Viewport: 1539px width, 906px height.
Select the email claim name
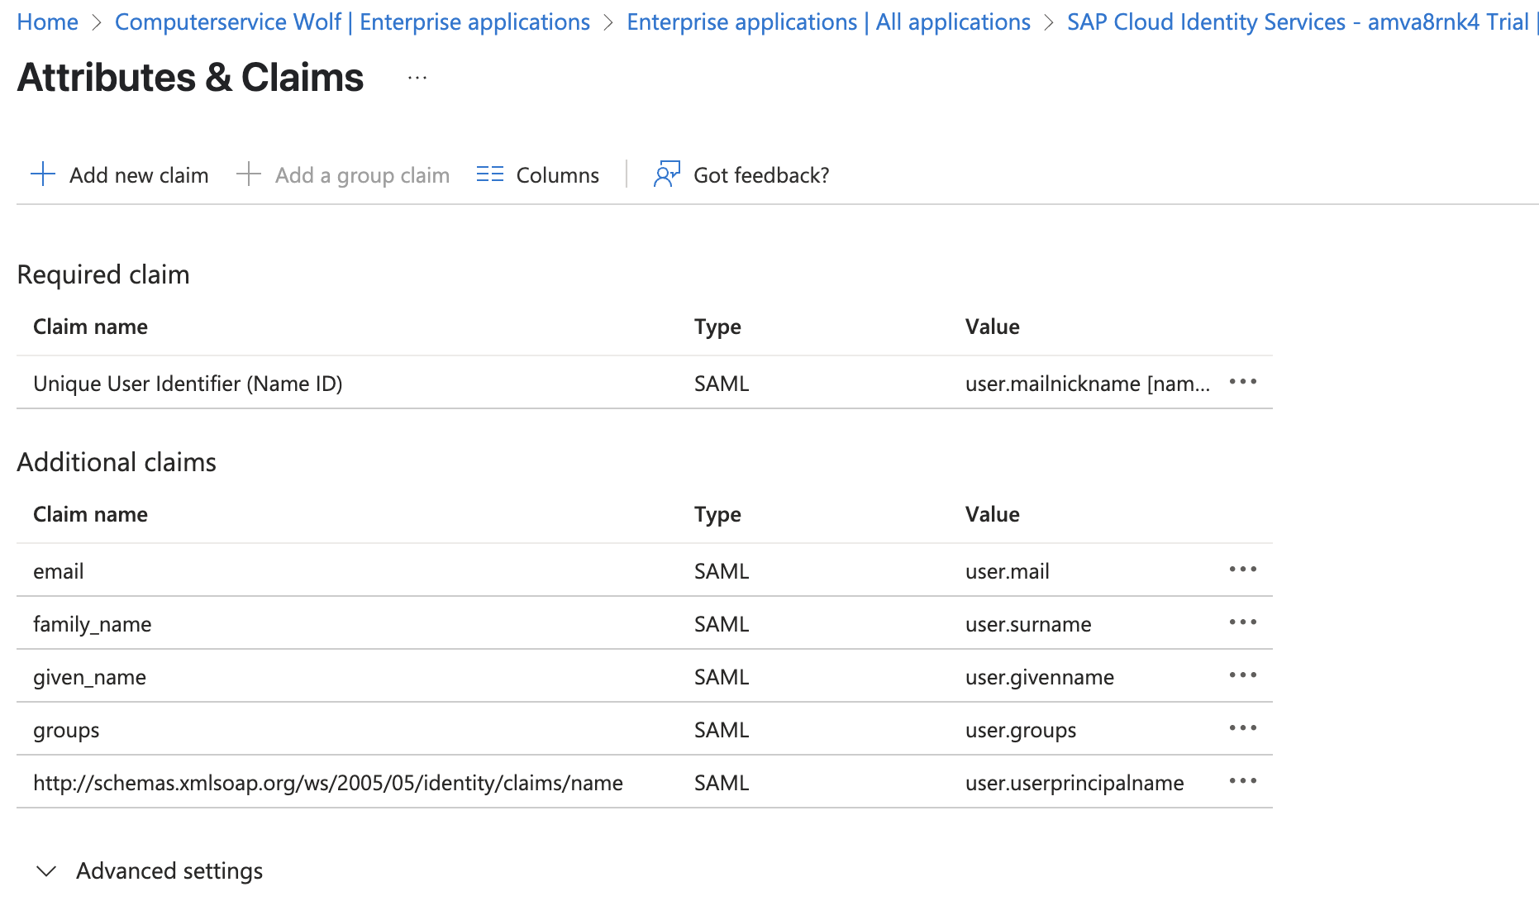(x=59, y=571)
